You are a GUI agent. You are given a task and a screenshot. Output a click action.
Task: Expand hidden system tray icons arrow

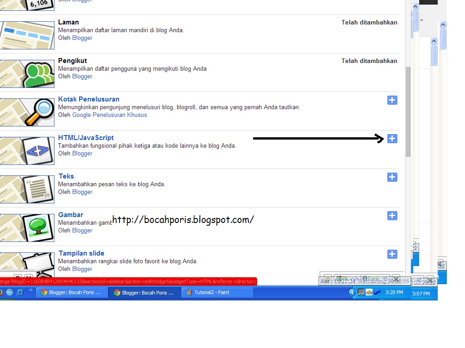click(352, 292)
